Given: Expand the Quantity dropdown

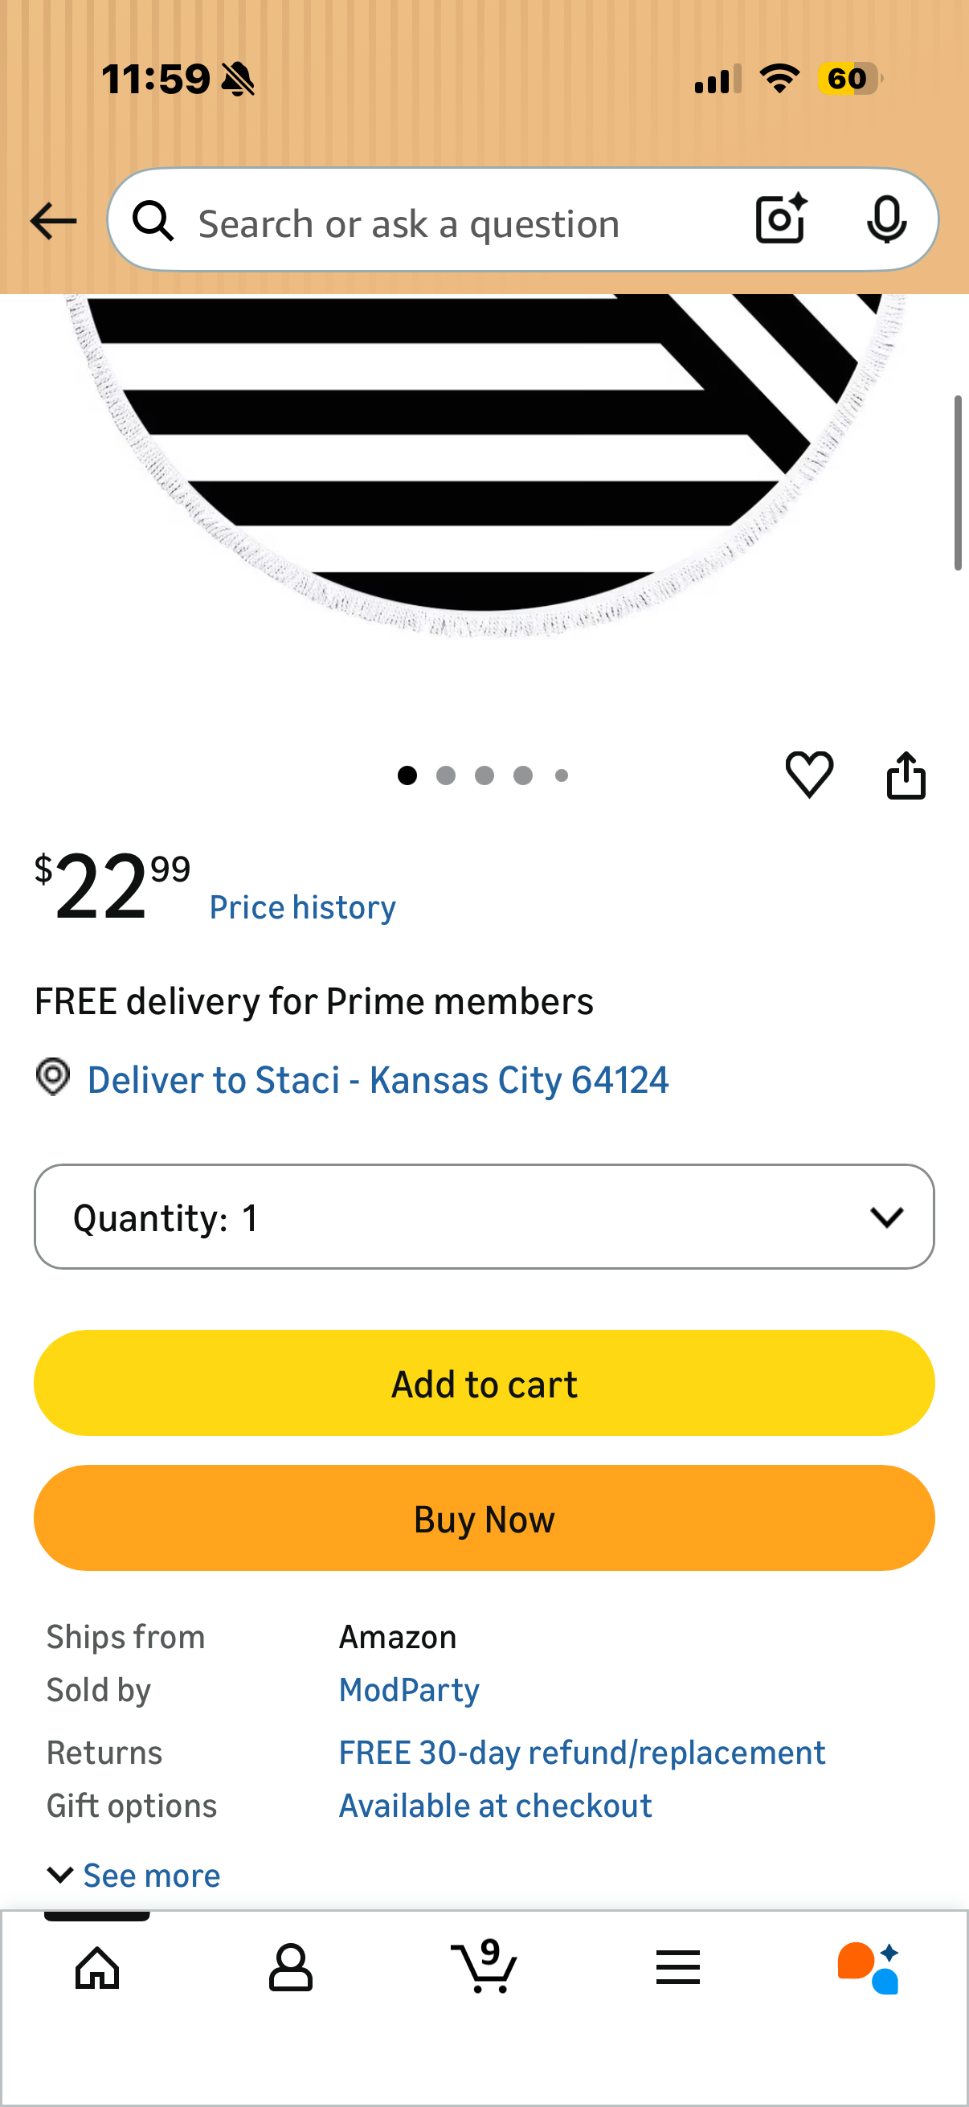Looking at the screenshot, I should [484, 1217].
